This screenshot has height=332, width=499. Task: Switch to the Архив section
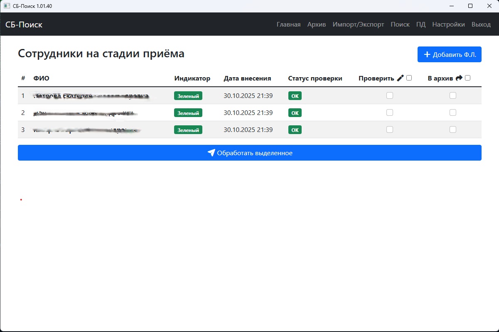click(317, 24)
